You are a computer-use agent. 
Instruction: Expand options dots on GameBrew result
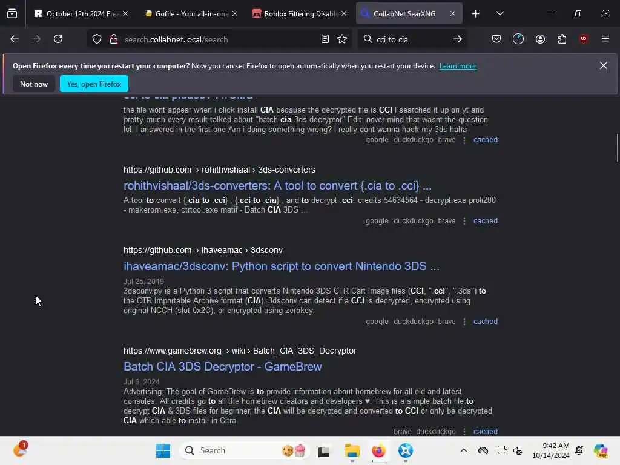coord(464,432)
